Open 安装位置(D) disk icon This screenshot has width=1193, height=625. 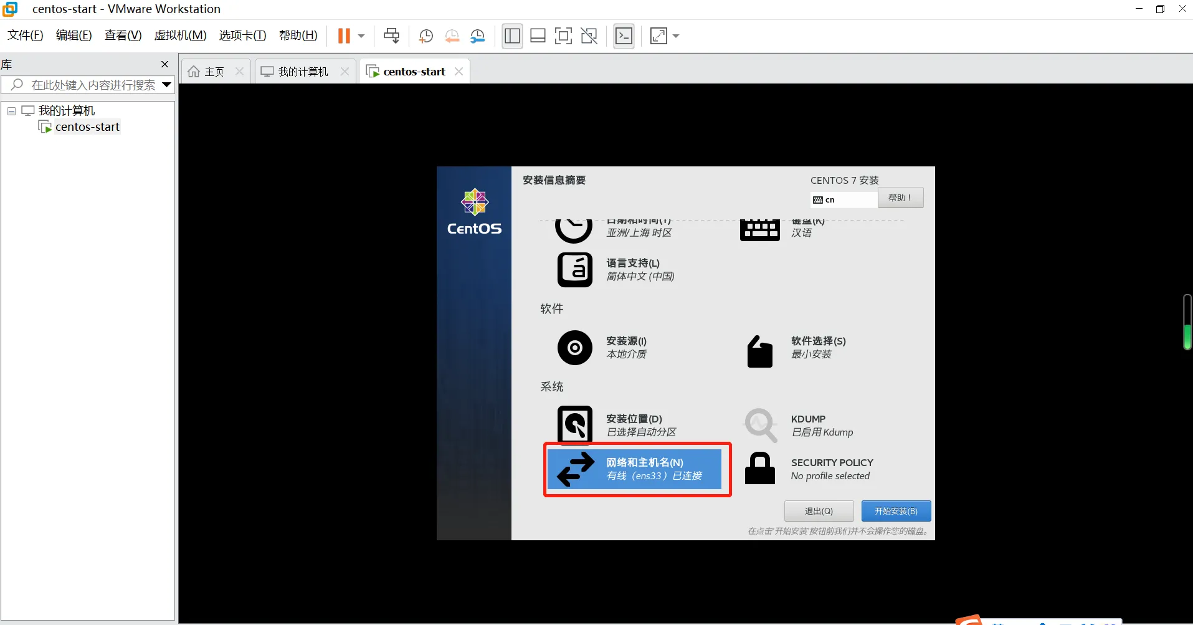tap(574, 425)
